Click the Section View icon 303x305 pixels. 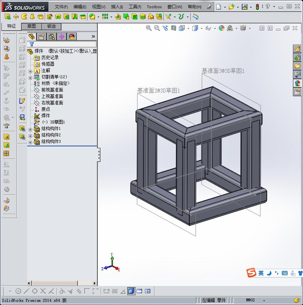point(173,28)
